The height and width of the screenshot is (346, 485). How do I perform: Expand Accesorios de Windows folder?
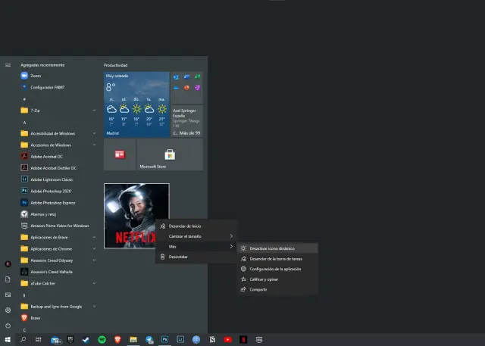57,145
